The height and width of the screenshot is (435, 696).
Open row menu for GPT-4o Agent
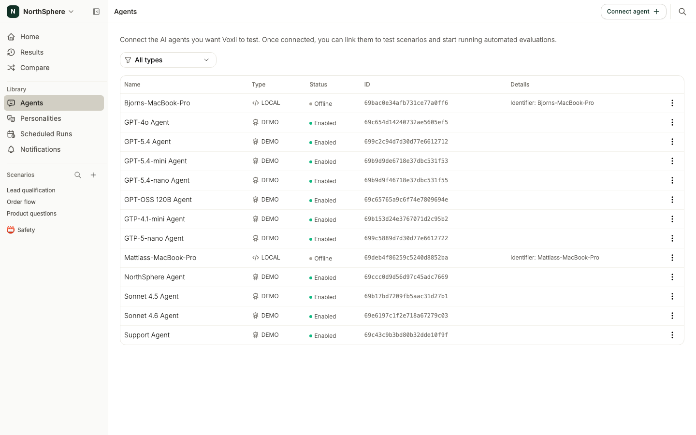[672, 122]
